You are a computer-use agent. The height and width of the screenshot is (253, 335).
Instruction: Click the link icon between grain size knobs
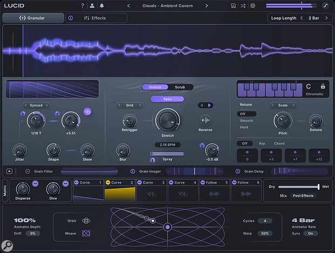pos(88,112)
